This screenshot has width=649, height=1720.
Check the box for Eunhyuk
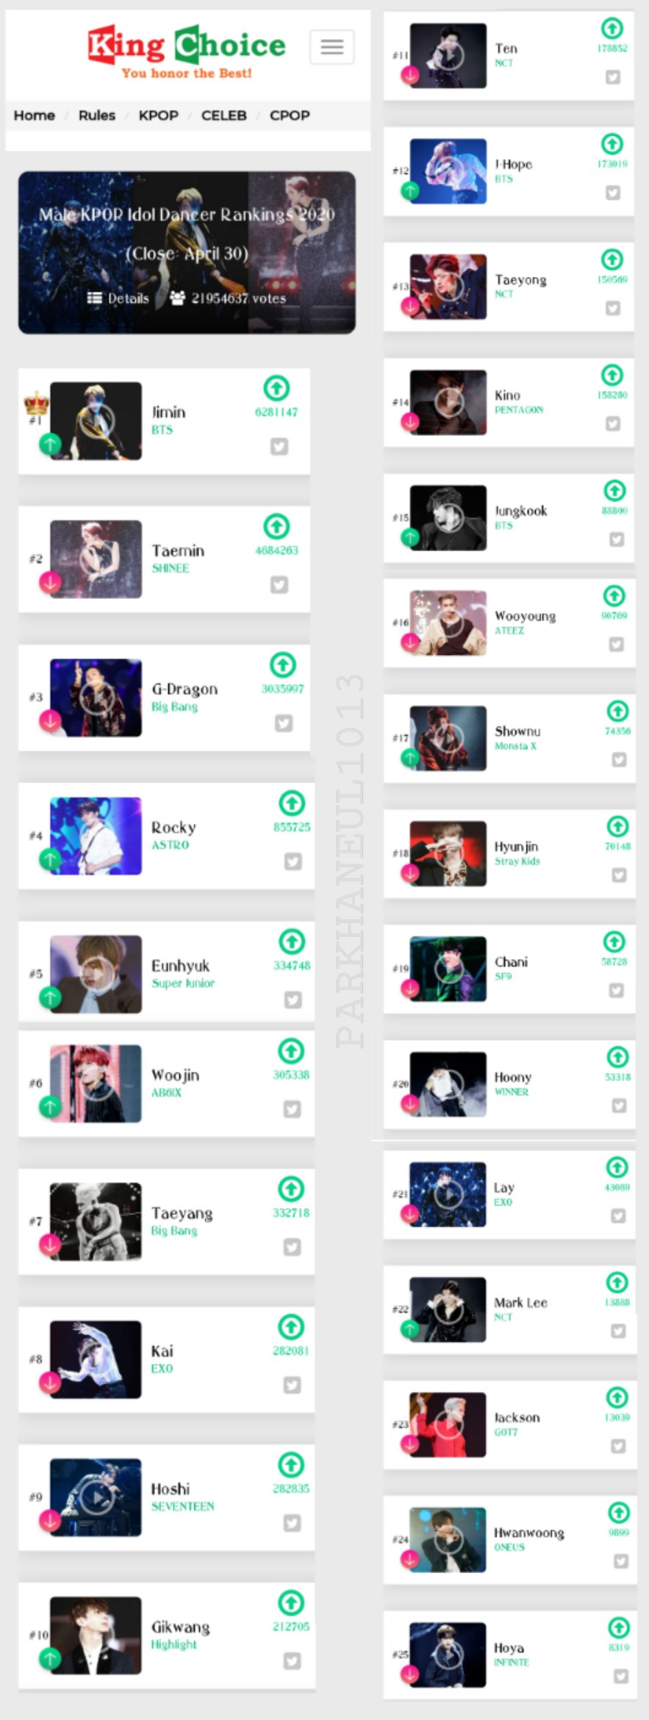293,1000
